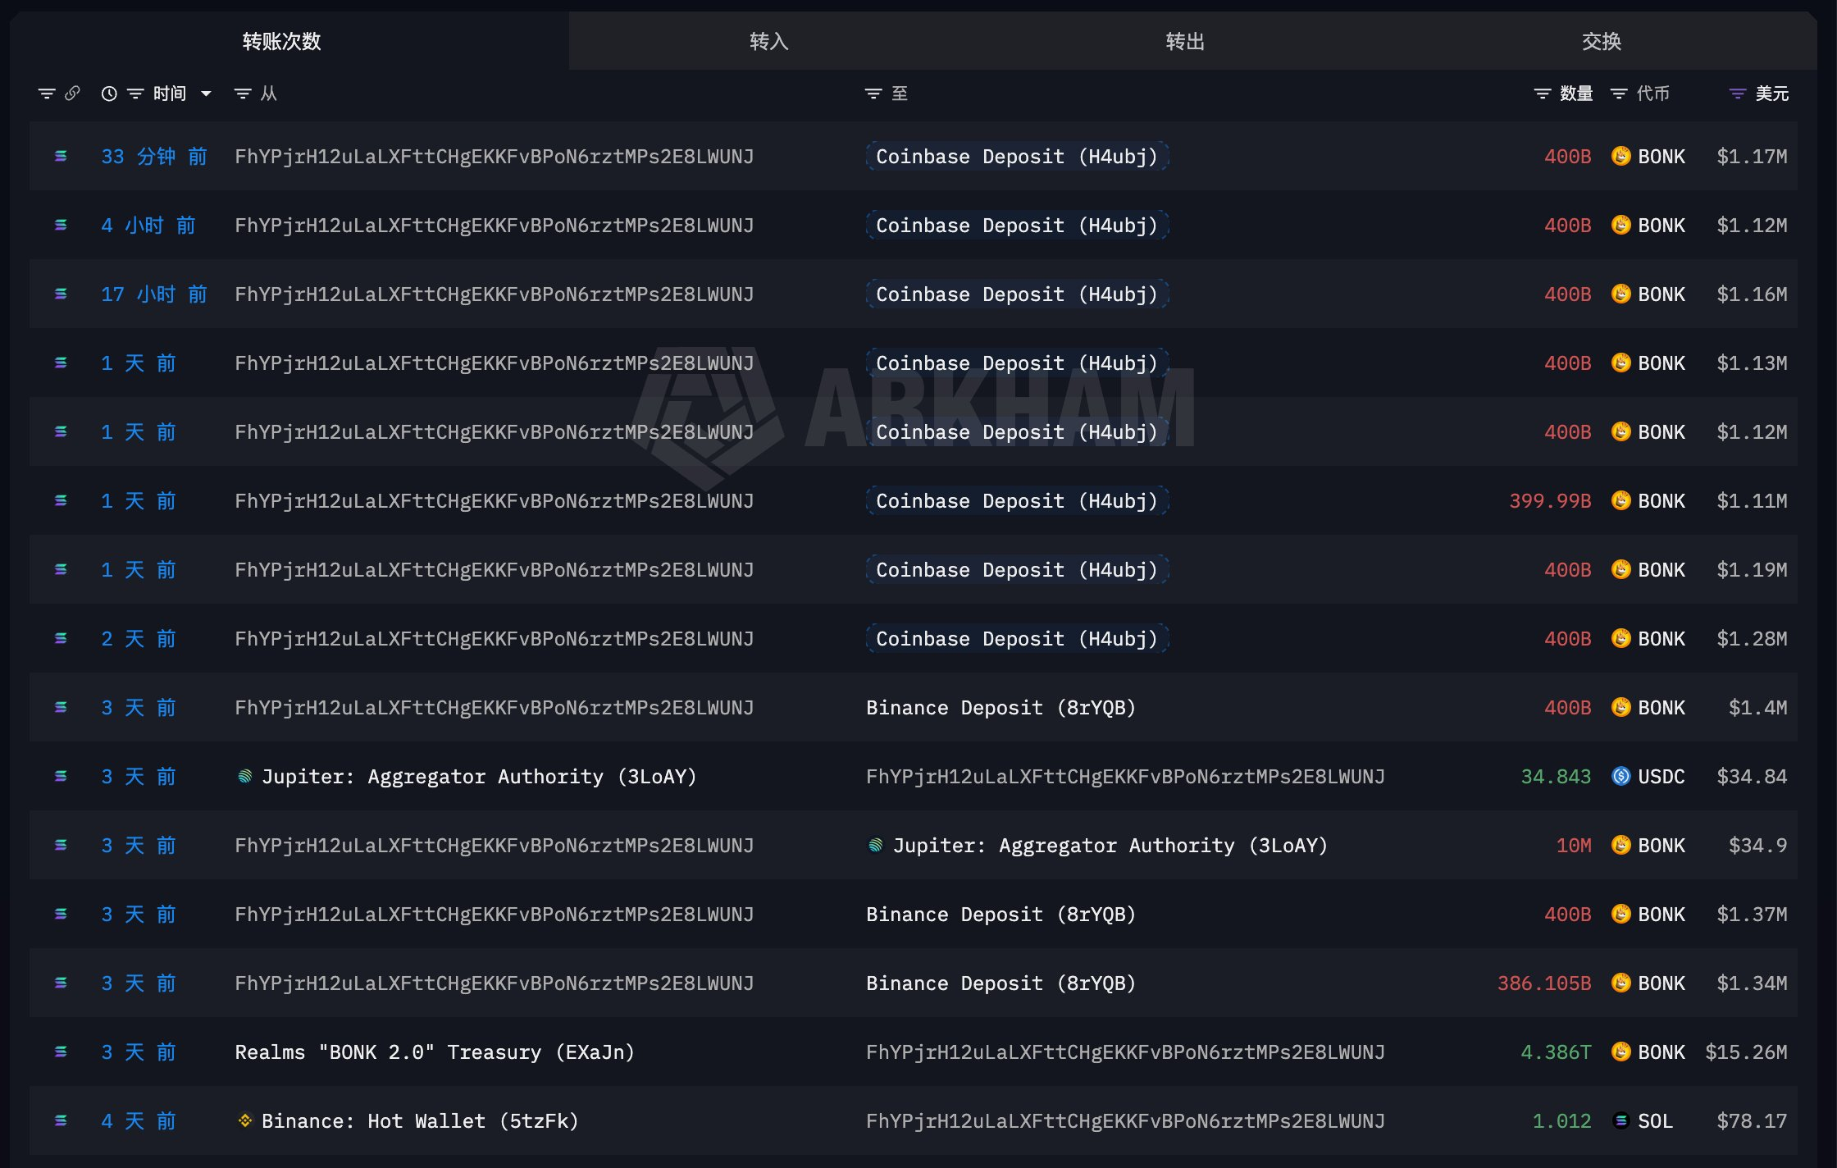Open Coinbase Deposit (H4ubj) in the $1.17M row

pyautogui.click(x=1017, y=156)
